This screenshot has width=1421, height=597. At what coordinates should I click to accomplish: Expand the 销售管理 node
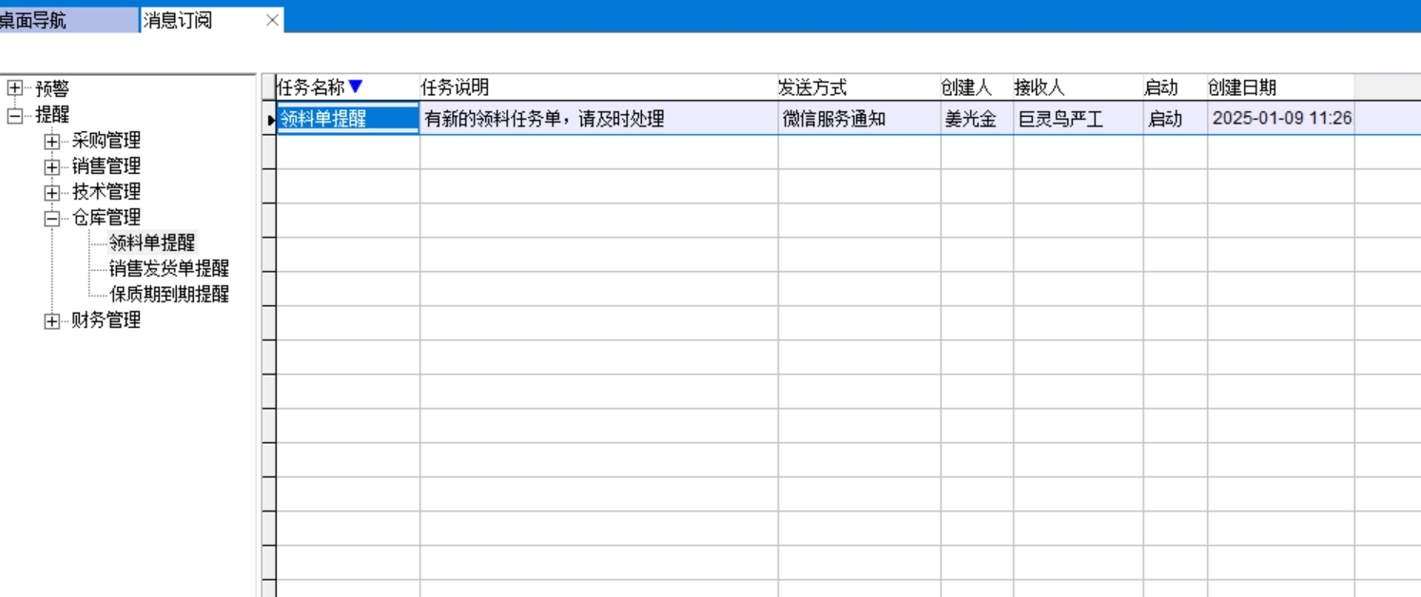[x=51, y=167]
